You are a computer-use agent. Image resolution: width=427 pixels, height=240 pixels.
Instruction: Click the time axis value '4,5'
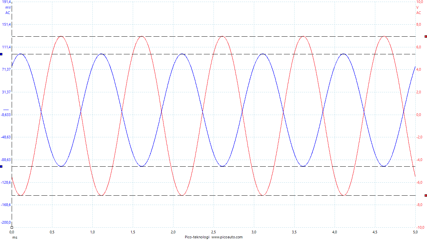pyautogui.click(x=375, y=232)
